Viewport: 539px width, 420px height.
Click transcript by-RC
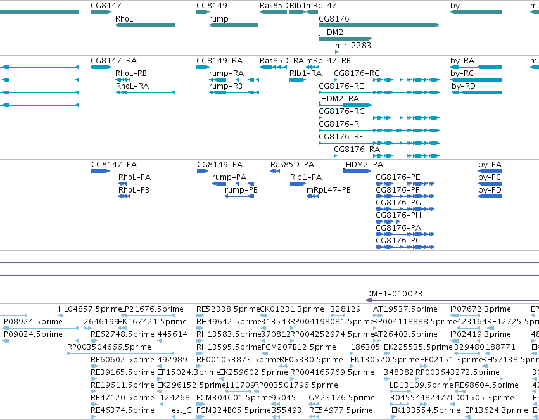pyautogui.click(x=462, y=73)
